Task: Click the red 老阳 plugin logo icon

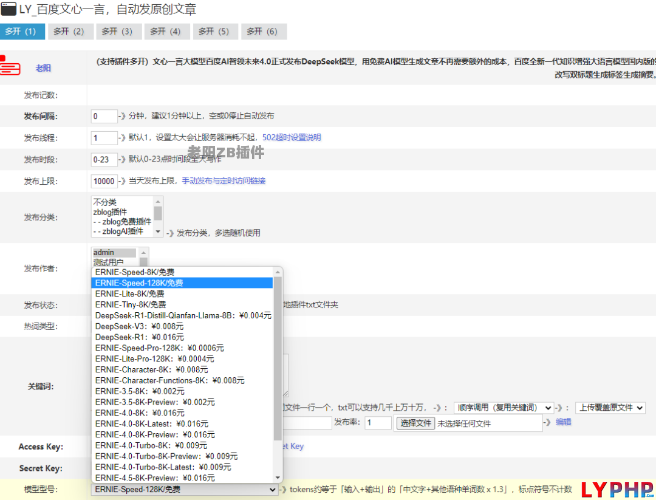Action: point(10,66)
